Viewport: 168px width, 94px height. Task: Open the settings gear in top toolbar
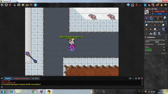(x=6, y=5)
